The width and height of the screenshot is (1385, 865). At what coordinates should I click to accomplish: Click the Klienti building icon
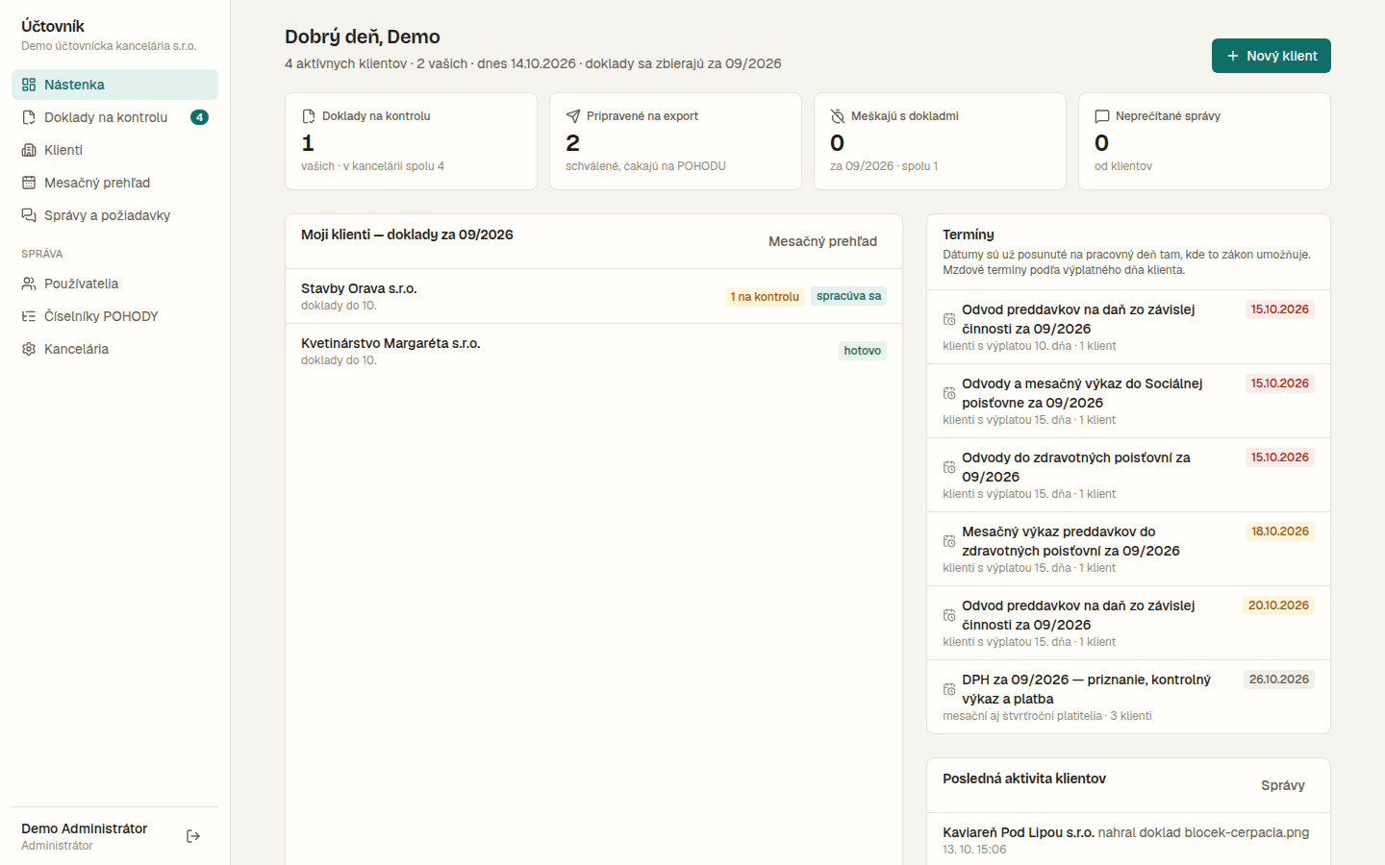click(x=29, y=150)
